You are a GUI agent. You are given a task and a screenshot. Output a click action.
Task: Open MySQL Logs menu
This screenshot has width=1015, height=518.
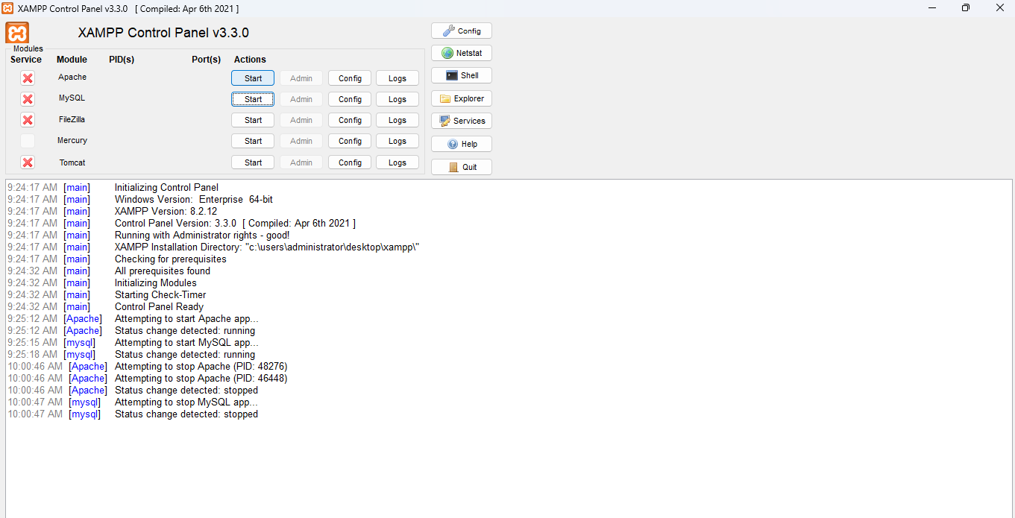click(x=397, y=99)
